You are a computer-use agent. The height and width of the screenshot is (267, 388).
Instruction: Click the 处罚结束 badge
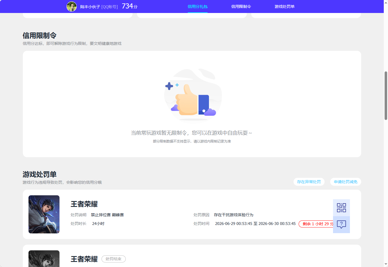(114, 259)
